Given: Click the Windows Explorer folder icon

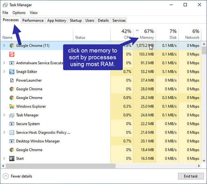Looking at the screenshot, I should click(12, 106).
